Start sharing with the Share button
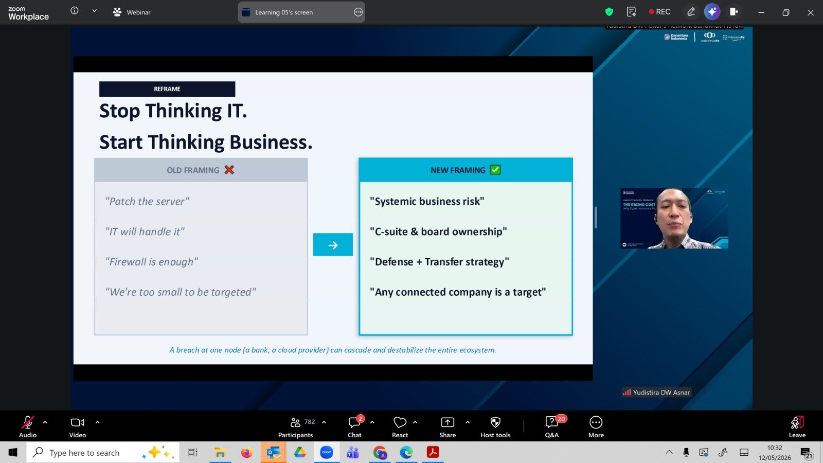The image size is (823, 463). coord(448,426)
